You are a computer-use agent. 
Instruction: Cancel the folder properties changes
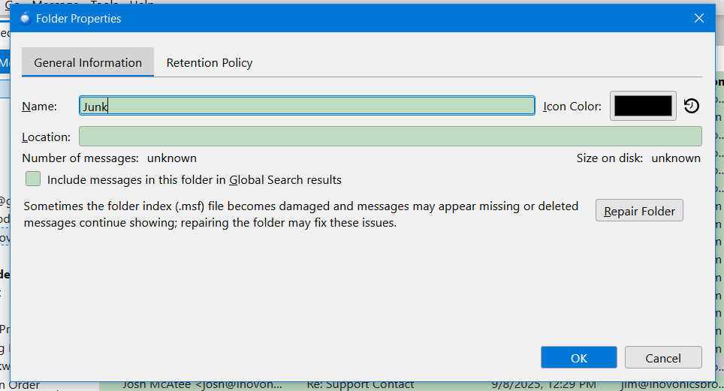click(663, 358)
